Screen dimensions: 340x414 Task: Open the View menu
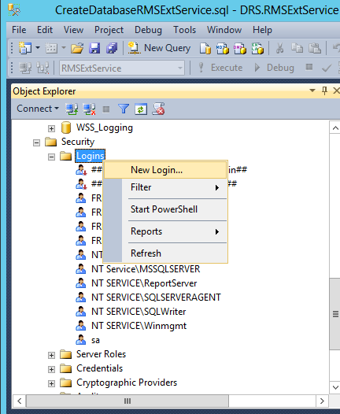coord(73,30)
